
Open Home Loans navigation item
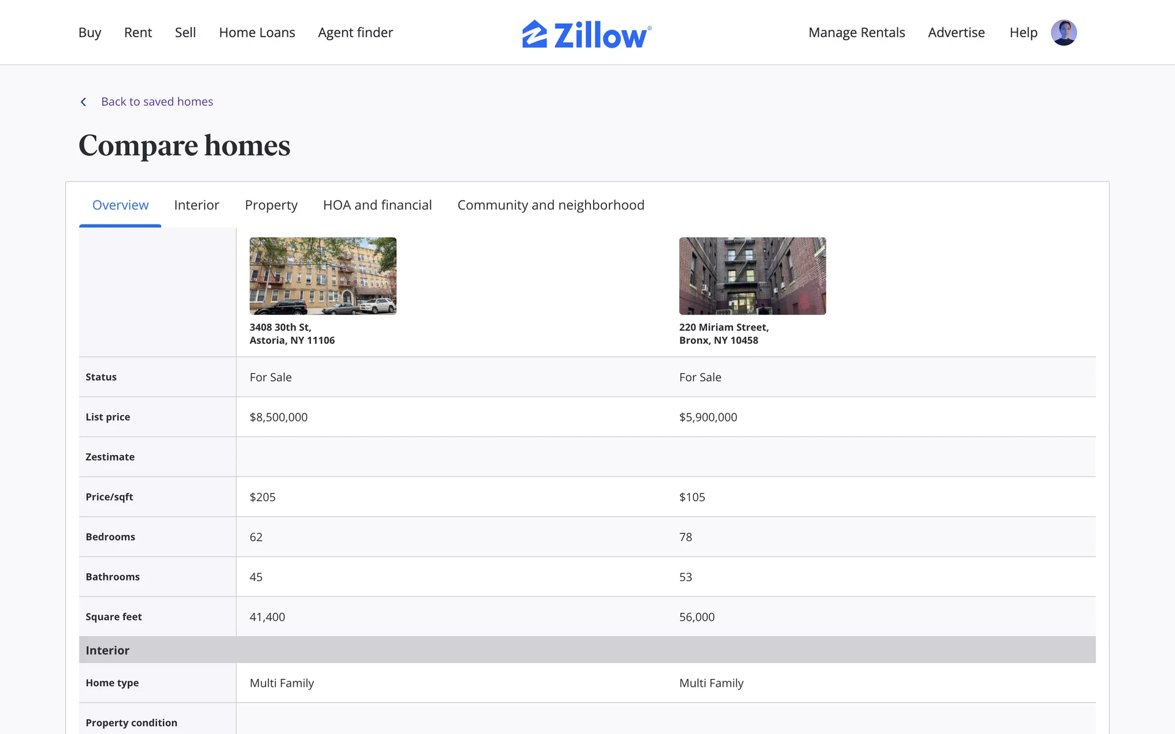point(256,32)
